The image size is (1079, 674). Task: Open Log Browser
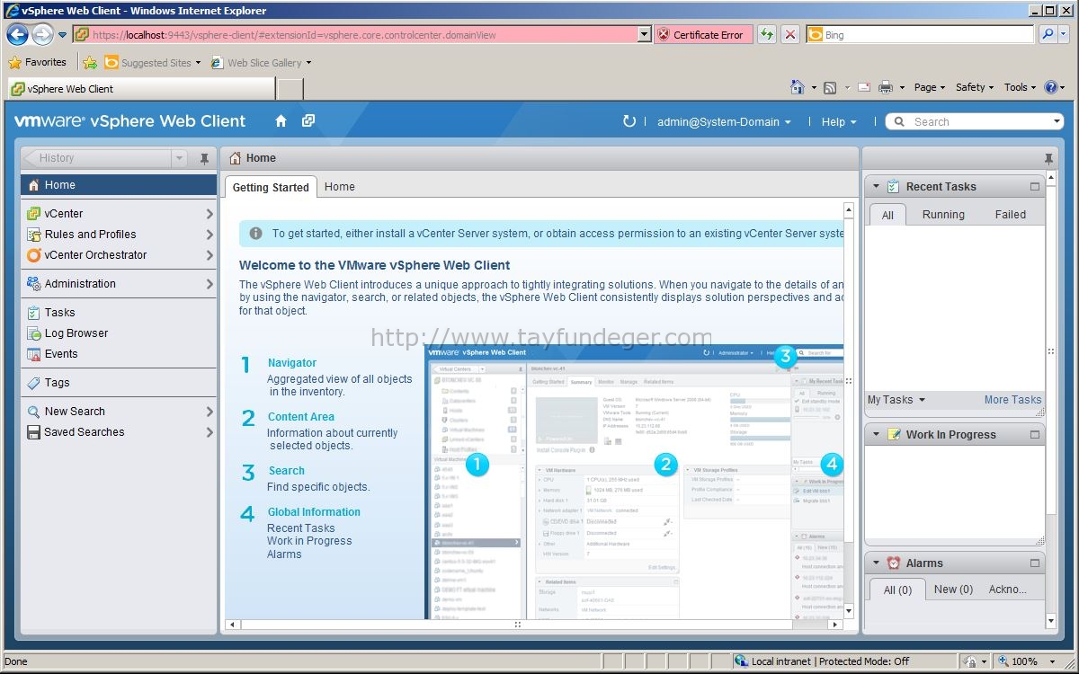[x=119, y=333]
